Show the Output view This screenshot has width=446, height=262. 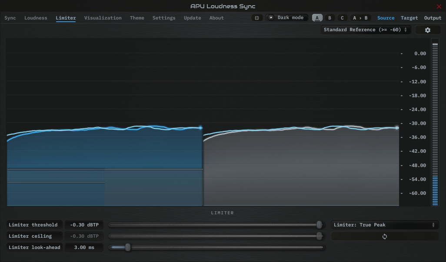point(433,18)
